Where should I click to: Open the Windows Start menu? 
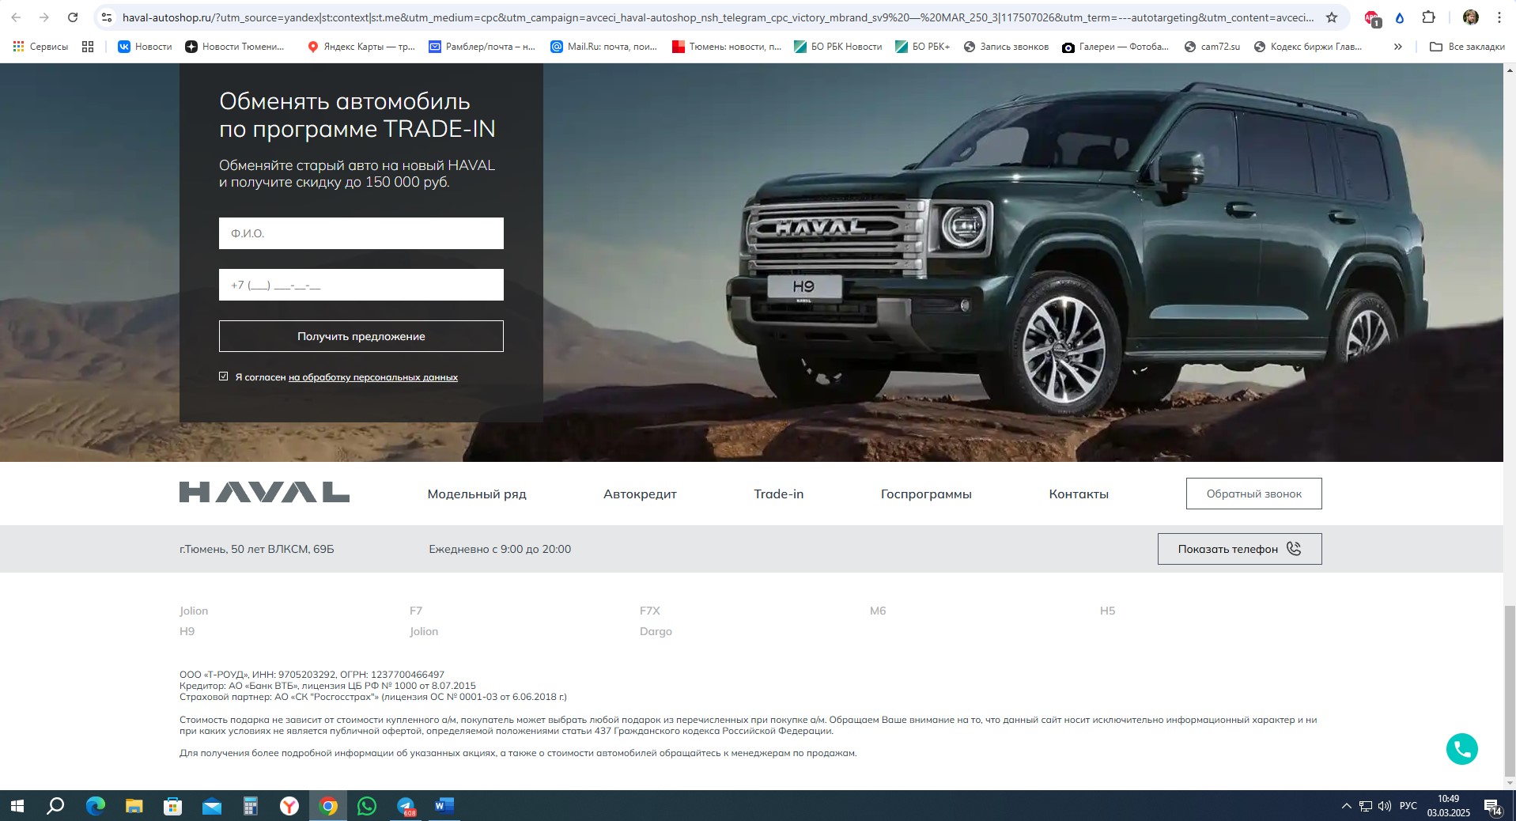click(x=17, y=806)
